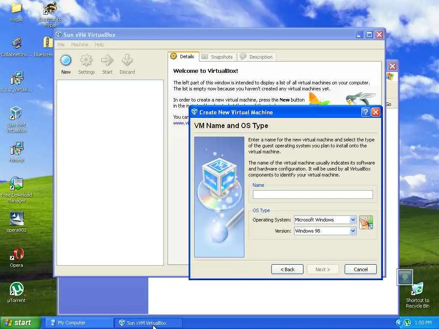The height and width of the screenshot is (329, 439).
Task: Click the Next > button
Action: point(323,269)
